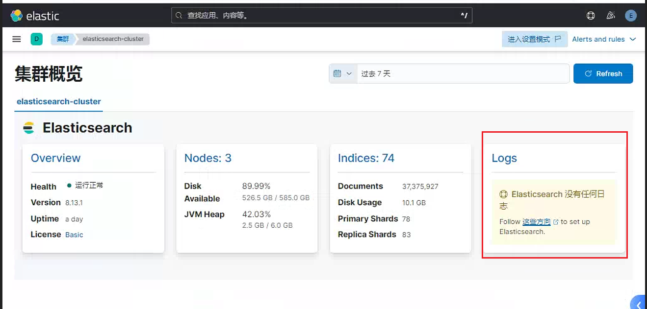Click the Basic license link

(74, 235)
